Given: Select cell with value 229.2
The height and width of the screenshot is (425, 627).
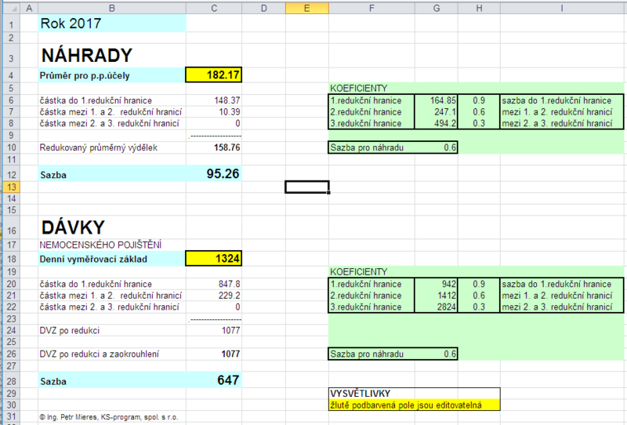Looking at the screenshot, I should click(214, 296).
